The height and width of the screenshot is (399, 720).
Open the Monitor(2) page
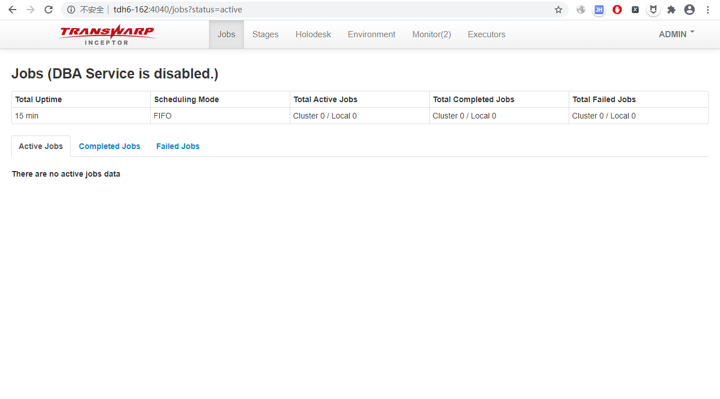click(x=431, y=34)
